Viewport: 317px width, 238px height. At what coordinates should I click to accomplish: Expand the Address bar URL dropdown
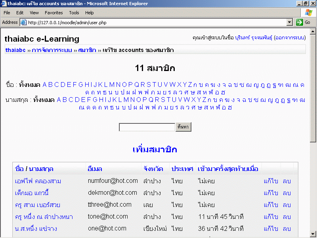point(289,23)
